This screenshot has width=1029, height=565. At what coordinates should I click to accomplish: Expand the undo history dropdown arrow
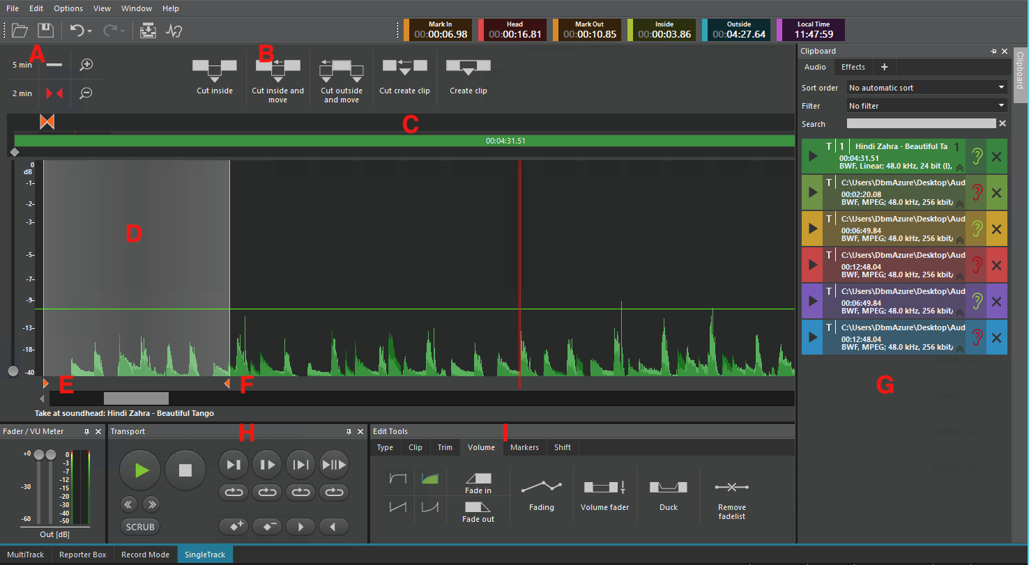(90, 31)
